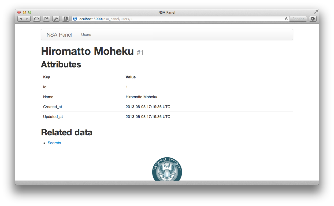Enter full screen with the corner arrows icon
This screenshot has width=334, height=206.
pos(316,12)
